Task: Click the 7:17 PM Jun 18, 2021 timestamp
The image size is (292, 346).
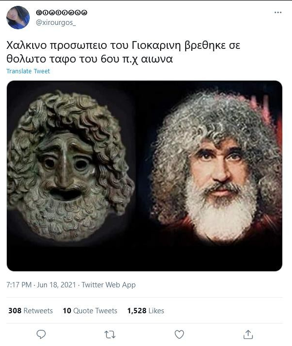Action: 41,285
